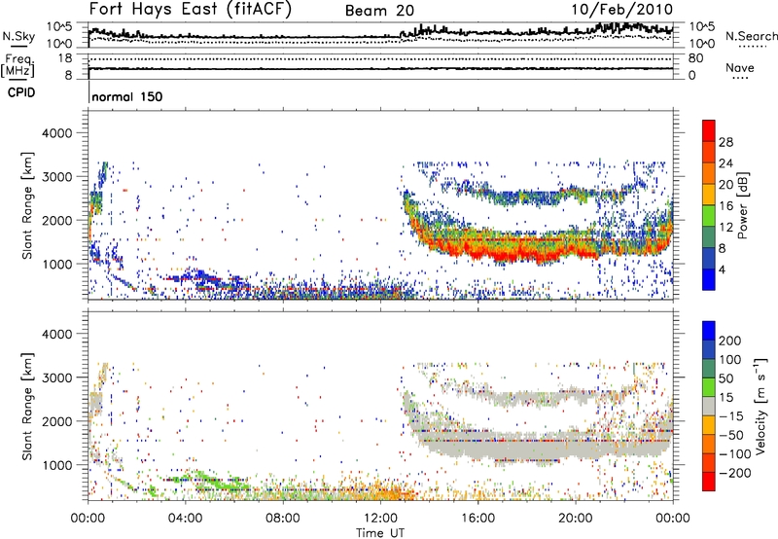Click the "Nave" legend label
778x539 pixels.
tap(740, 68)
